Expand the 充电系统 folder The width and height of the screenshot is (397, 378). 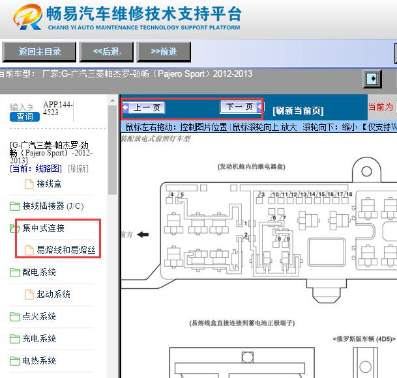pos(39,338)
